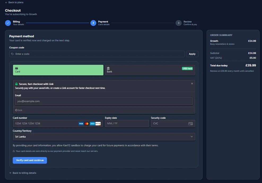Click the credit card icon in Card tab
Viewport: 262px width, 183px height.
click(16, 68)
